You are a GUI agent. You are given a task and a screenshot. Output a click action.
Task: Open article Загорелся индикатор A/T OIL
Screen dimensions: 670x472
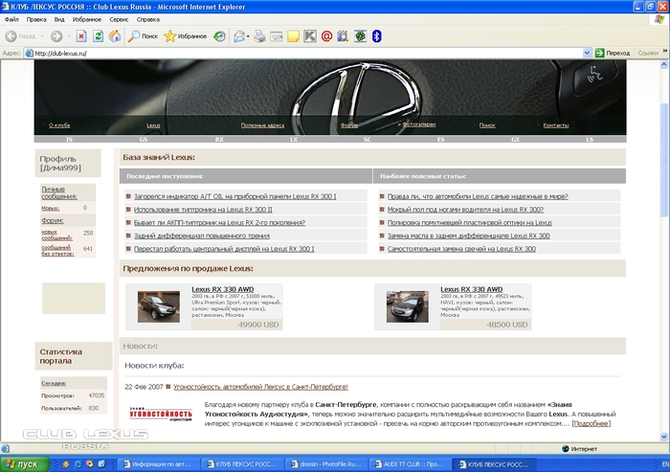point(235,196)
